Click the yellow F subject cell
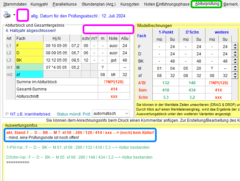Screen dimensions: 240x181 pyautogui.click(x=29, y=45)
